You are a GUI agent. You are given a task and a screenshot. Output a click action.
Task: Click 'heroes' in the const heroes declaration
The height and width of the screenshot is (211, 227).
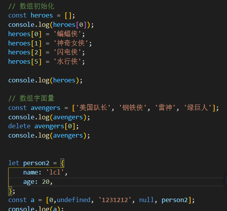[x=42, y=15]
